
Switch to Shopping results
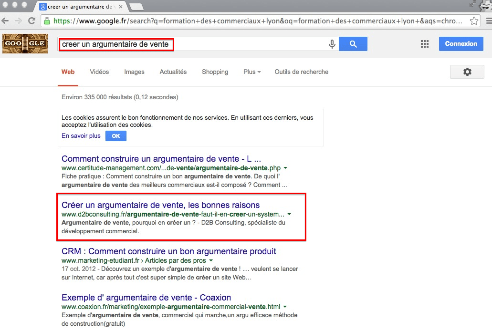(x=215, y=72)
